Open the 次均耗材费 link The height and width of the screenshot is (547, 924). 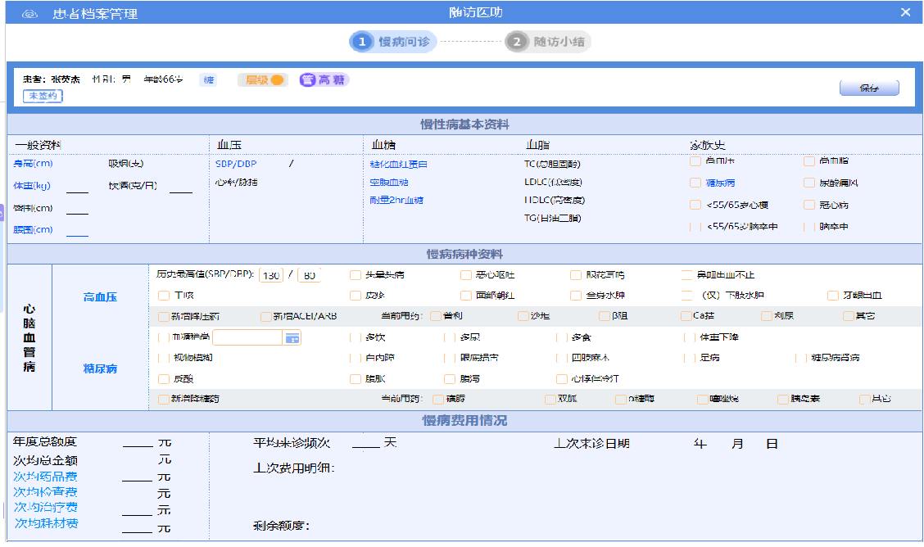[x=47, y=523]
